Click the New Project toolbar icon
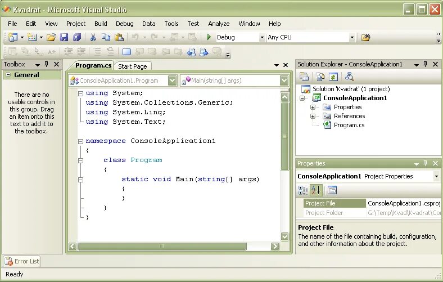Viewport: 443px width, 282px height. (x=12, y=37)
